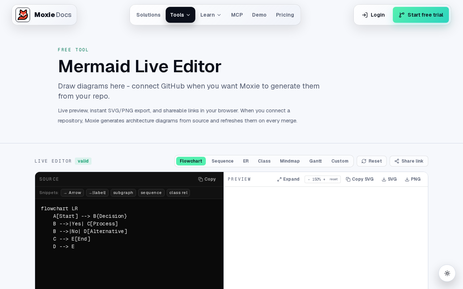Open the Gantt diagram tab
The width and height of the screenshot is (463, 289).
315,161
